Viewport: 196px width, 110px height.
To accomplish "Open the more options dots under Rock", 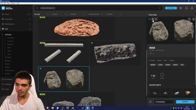I will [153, 53].
